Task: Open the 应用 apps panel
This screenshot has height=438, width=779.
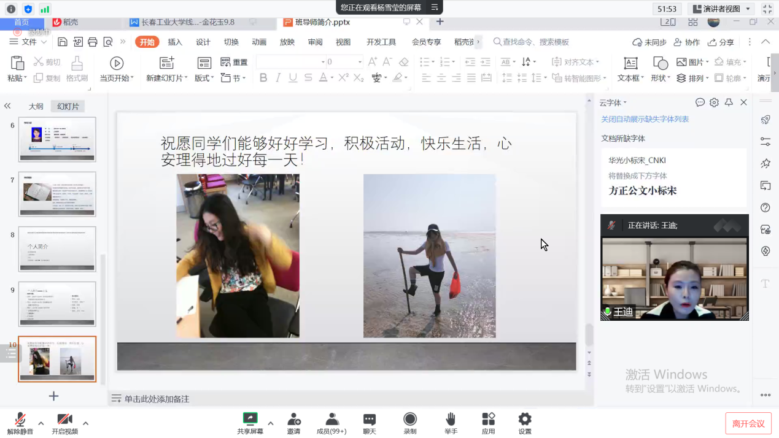Action: [x=488, y=422]
